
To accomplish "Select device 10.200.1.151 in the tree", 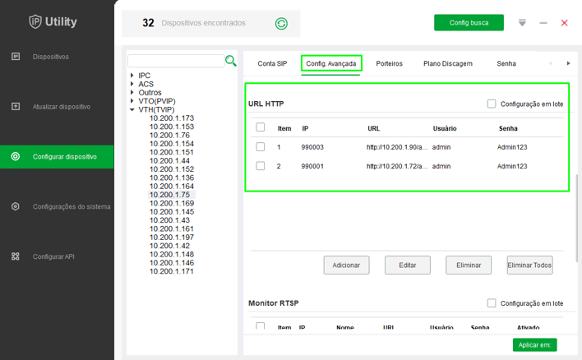I will (x=172, y=152).
